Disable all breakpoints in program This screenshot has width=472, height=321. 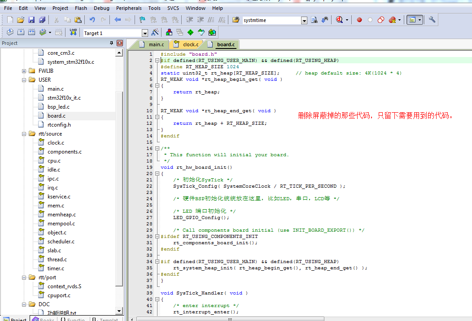(380, 20)
